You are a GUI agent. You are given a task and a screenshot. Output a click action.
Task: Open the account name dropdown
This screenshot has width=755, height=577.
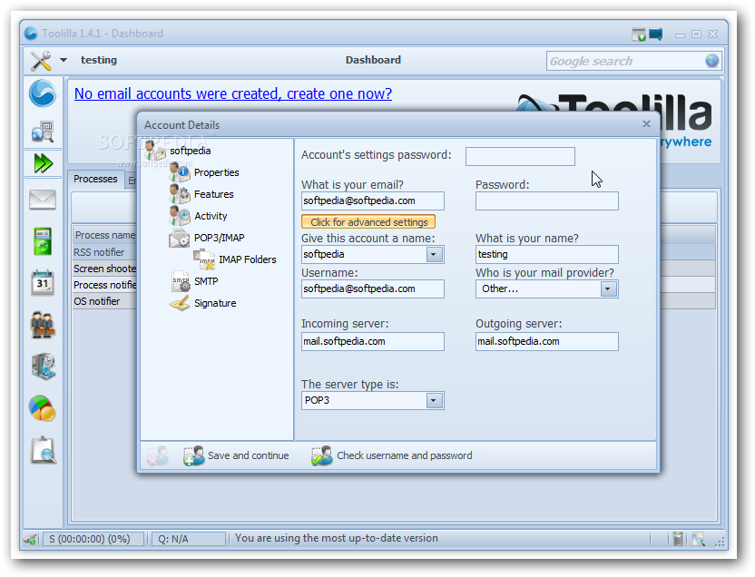click(x=434, y=254)
